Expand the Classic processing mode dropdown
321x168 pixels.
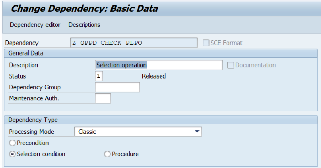pyautogui.click(x=197, y=131)
